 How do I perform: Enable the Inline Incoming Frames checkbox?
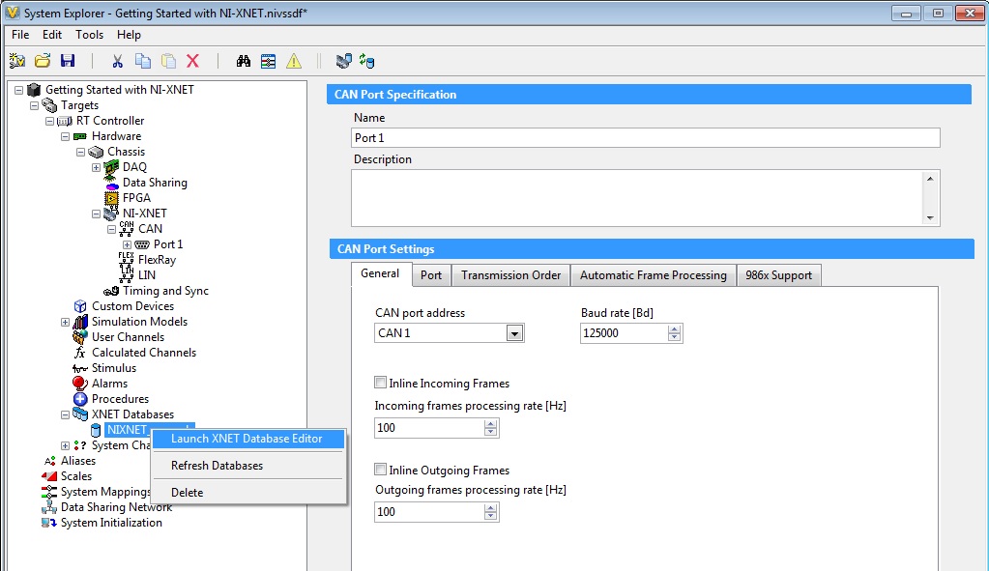click(x=380, y=383)
